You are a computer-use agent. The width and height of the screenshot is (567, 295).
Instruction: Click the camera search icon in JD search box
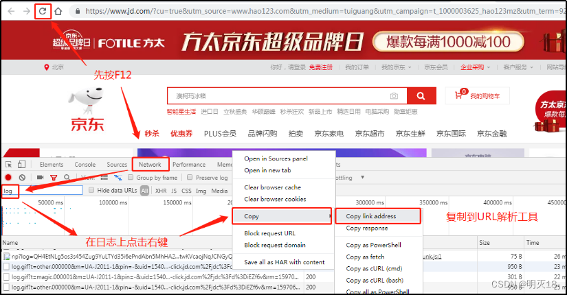(x=394, y=96)
